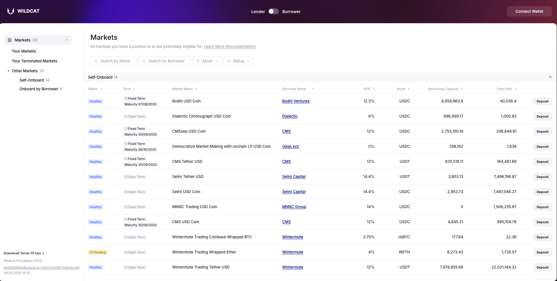The width and height of the screenshot is (557, 281).
Task: Open the Asset filter dropdown
Action: (x=207, y=61)
